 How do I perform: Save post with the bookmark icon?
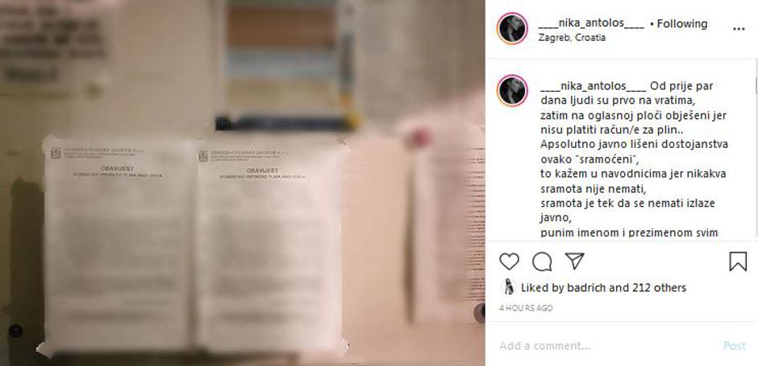pyautogui.click(x=738, y=261)
